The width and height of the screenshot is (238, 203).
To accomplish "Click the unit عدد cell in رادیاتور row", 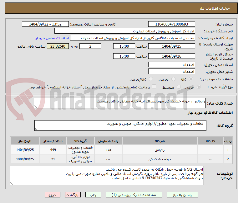I will pyautogui.click(x=108, y=150).
